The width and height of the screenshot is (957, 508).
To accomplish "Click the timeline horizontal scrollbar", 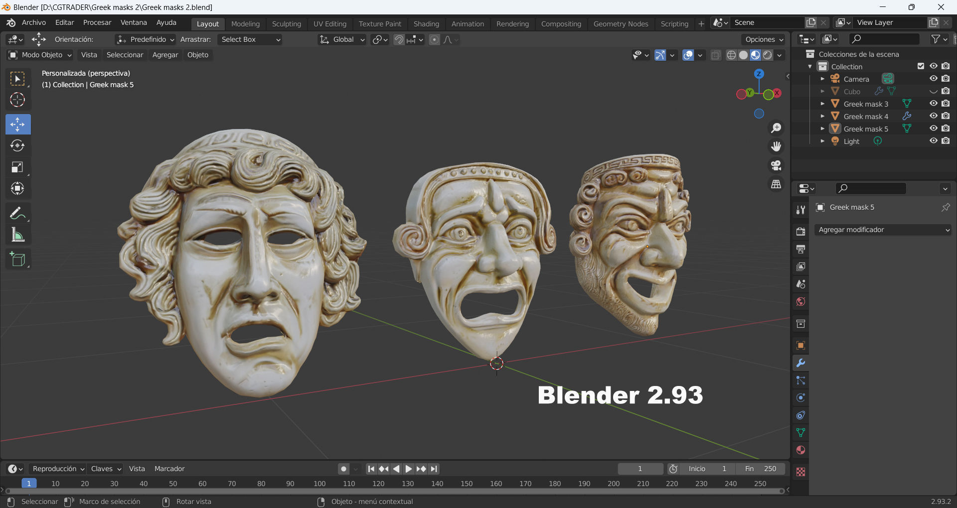I will click(x=395, y=491).
